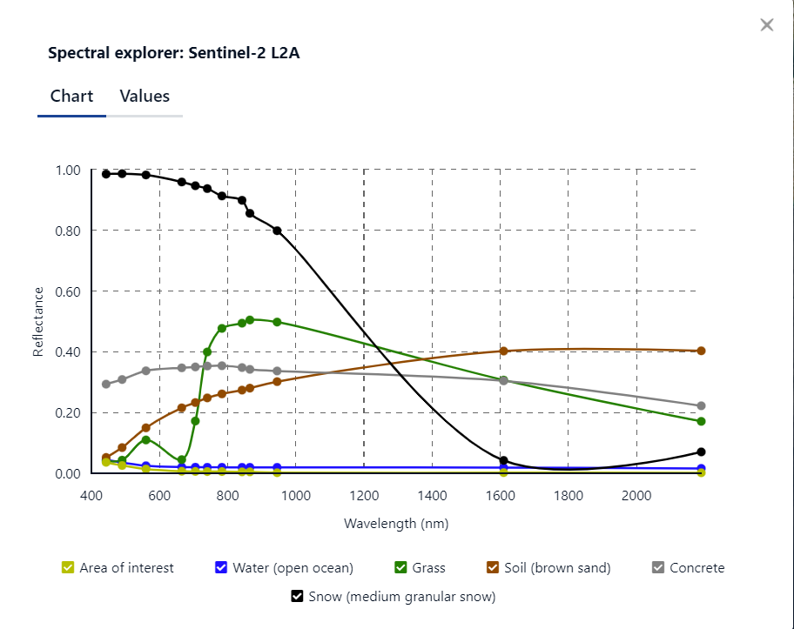Click Soil data point at 1610 nm
794x629 pixels.
pyautogui.click(x=503, y=351)
